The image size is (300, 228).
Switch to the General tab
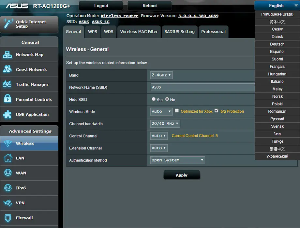pyautogui.click(x=73, y=32)
